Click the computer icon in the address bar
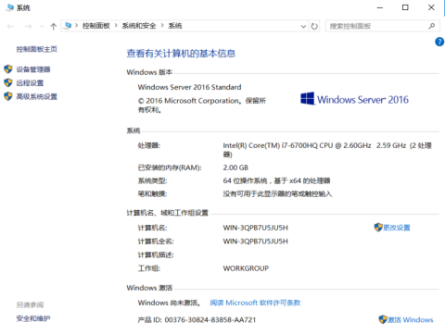The height and width of the screenshot is (335, 445). 68,26
